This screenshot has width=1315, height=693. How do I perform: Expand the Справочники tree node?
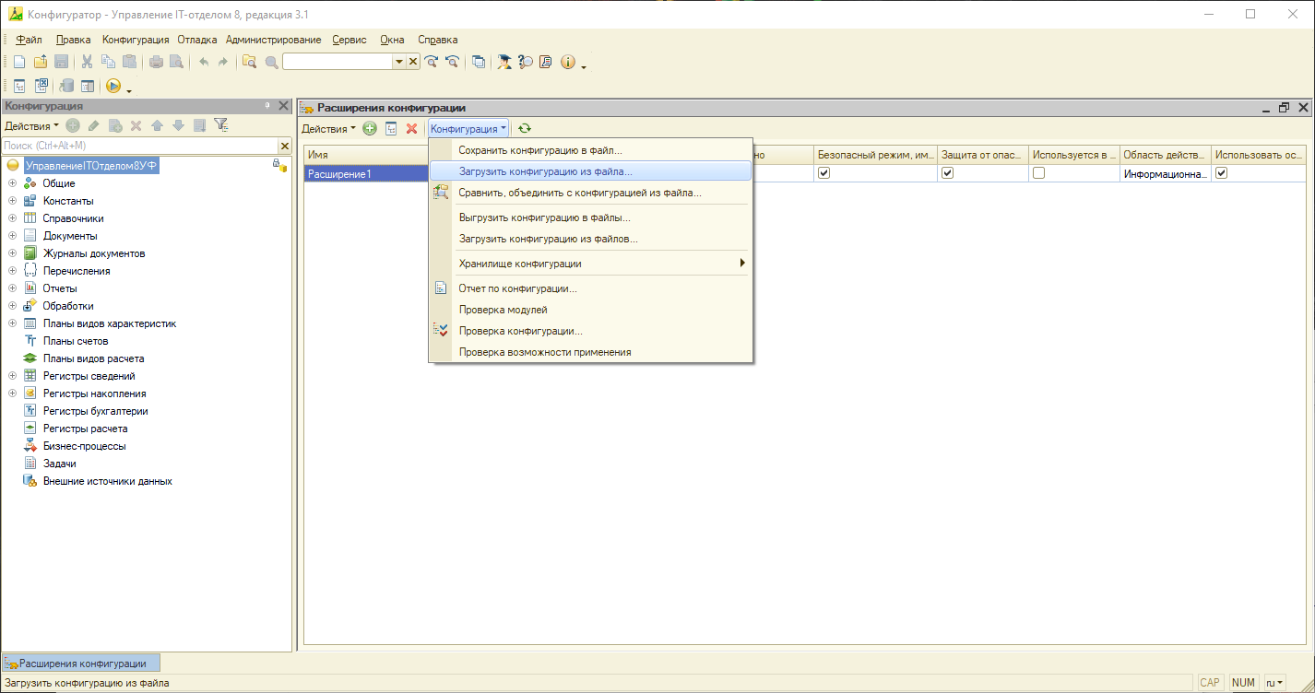(13, 218)
